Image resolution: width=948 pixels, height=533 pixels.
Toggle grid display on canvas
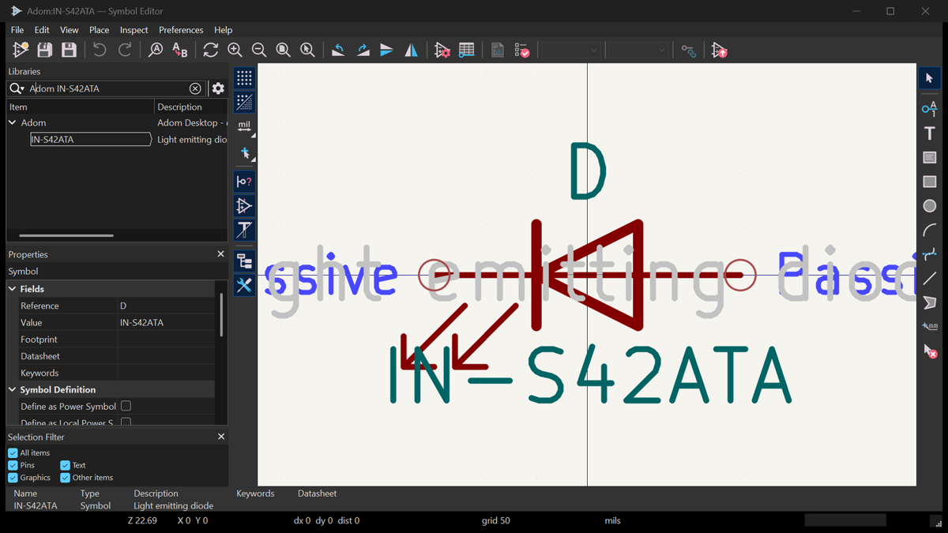coord(244,77)
